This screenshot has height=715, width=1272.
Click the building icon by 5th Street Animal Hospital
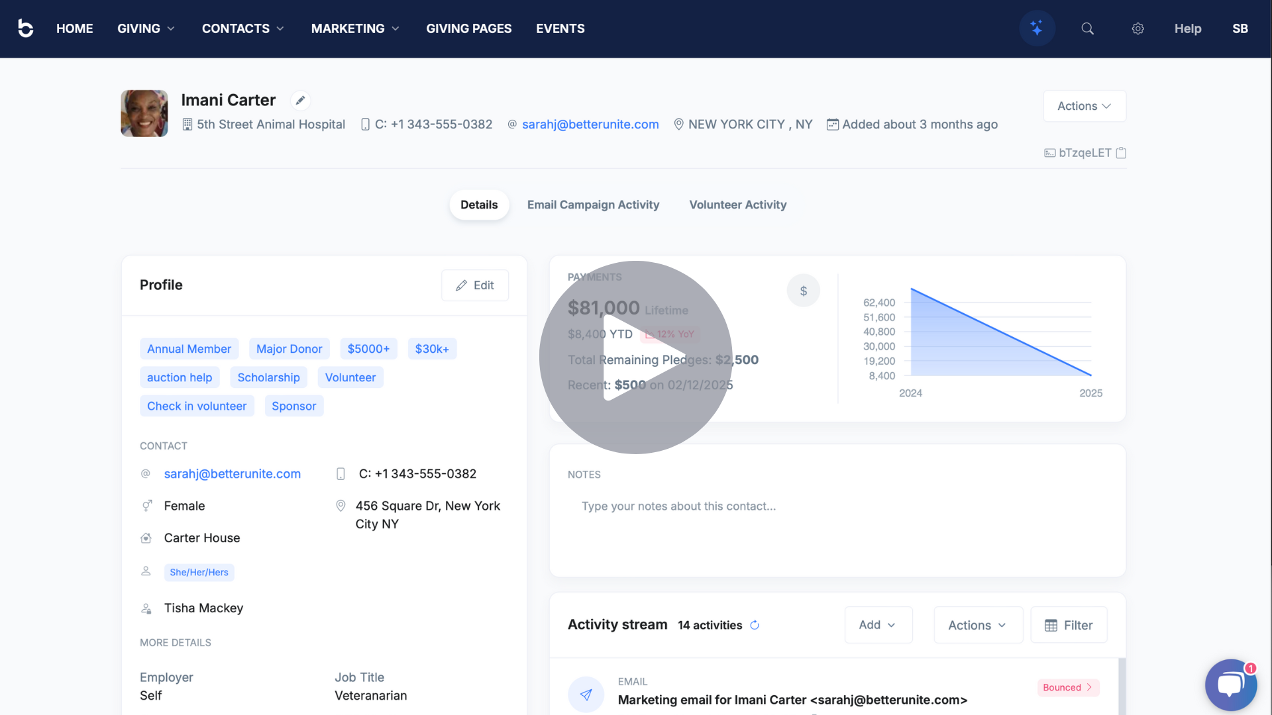pos(187,124)
